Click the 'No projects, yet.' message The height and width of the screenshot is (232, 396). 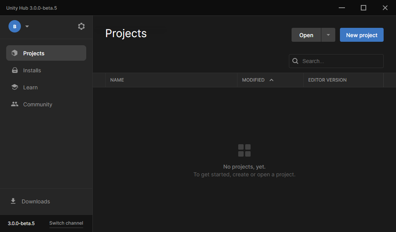[x=244, y=167]
